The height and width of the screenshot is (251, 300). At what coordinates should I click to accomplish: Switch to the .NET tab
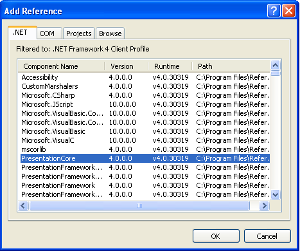(22, 33)
